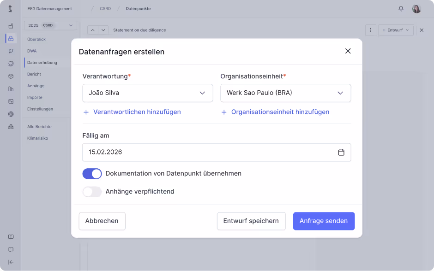This screenshot has width=434, height=271.
Task: Open the Verantwortung dropdown showing João Silva
Action: tap(147, 93)
